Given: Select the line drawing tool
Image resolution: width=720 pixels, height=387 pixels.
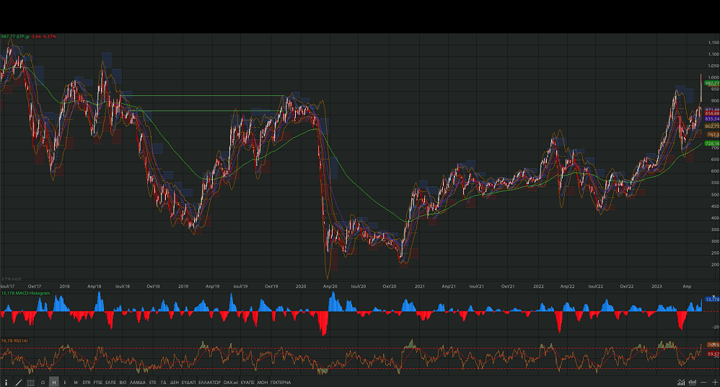Looking at the screenshot, I should coord(19,383).
